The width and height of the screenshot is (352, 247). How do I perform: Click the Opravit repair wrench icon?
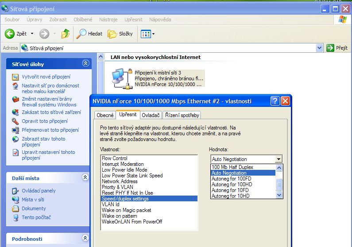pyautogui.click(x=15, y=122)
